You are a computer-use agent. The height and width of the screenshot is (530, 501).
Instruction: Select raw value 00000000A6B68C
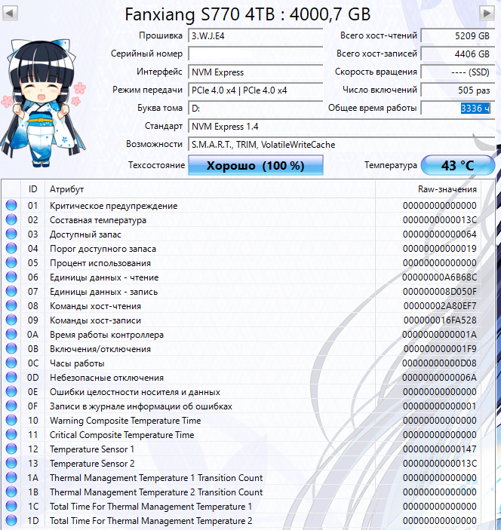439,277
